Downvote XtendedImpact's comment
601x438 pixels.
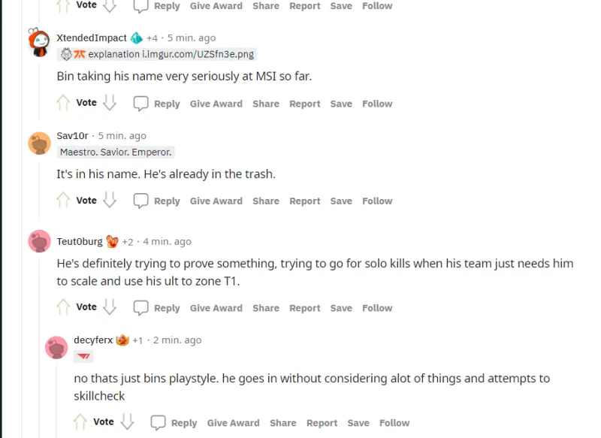tap(110, 103)
